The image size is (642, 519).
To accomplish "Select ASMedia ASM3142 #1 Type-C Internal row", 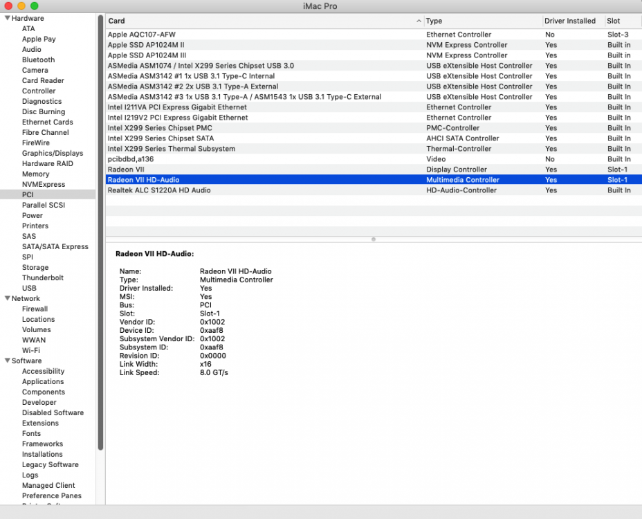I will 374,76.
